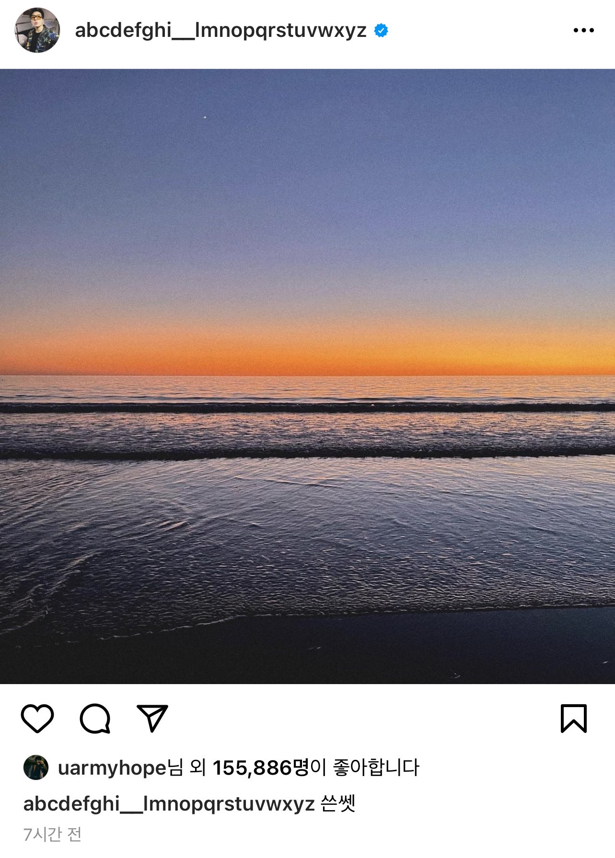This screenshot has width=615, height=858.
Task: Tap the small avatar beside uarmyhope
Action: 35,767
